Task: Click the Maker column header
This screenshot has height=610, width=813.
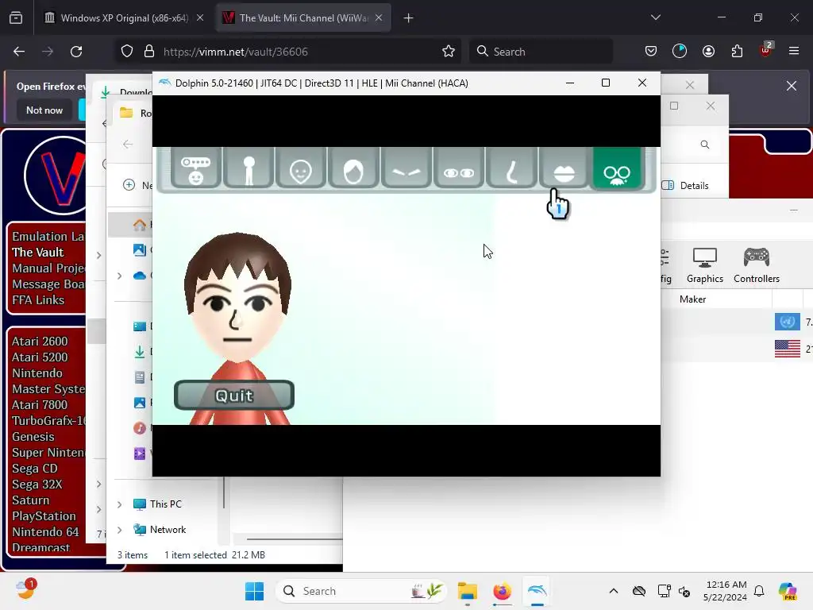Action: click(692, 299)
